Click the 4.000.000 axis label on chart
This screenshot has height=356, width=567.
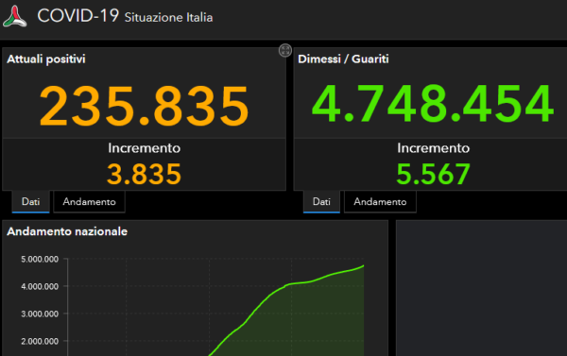(x=40, y=287)
